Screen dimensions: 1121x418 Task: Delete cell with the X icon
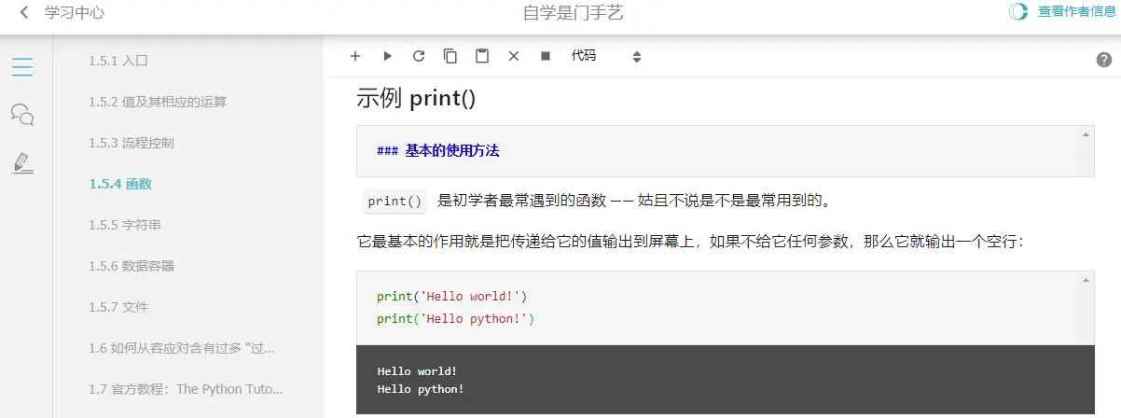514,56
